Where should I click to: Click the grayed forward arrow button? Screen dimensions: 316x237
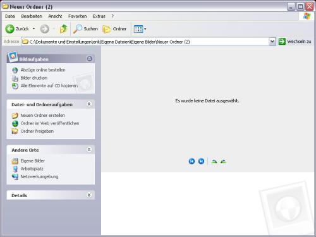pos(45,29)
